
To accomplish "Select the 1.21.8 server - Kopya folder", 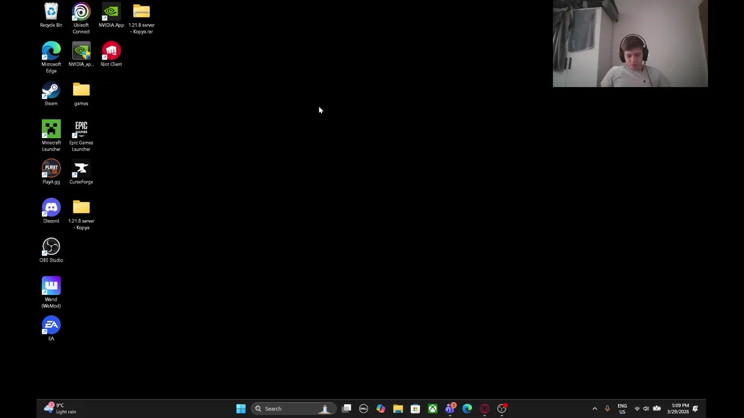I will [81, 215].
